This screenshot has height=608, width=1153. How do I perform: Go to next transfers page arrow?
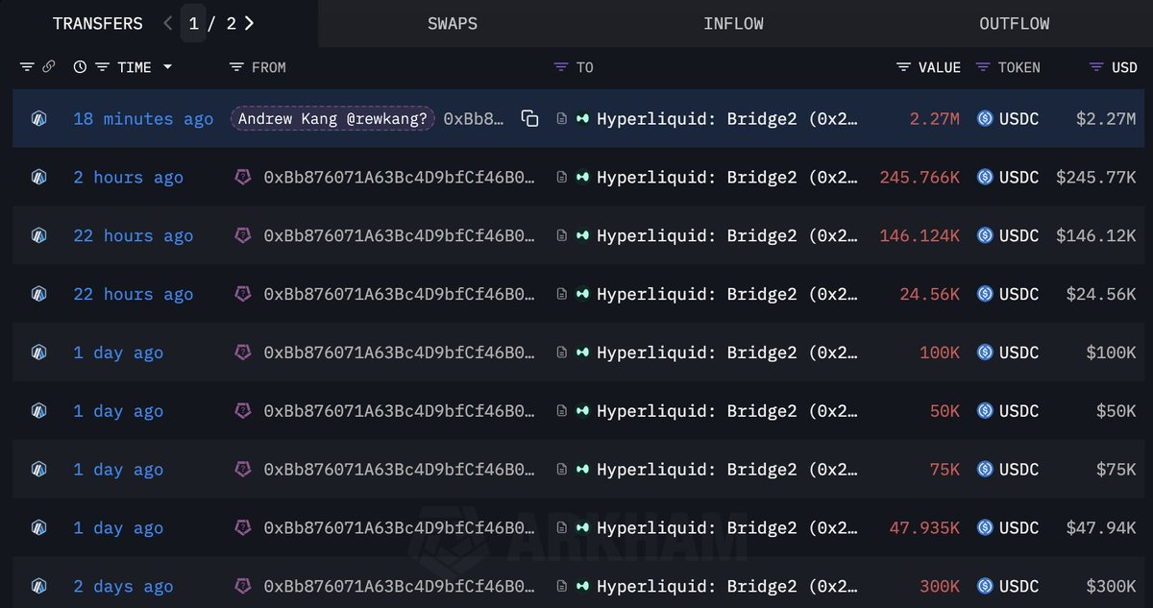coord(249,23)
